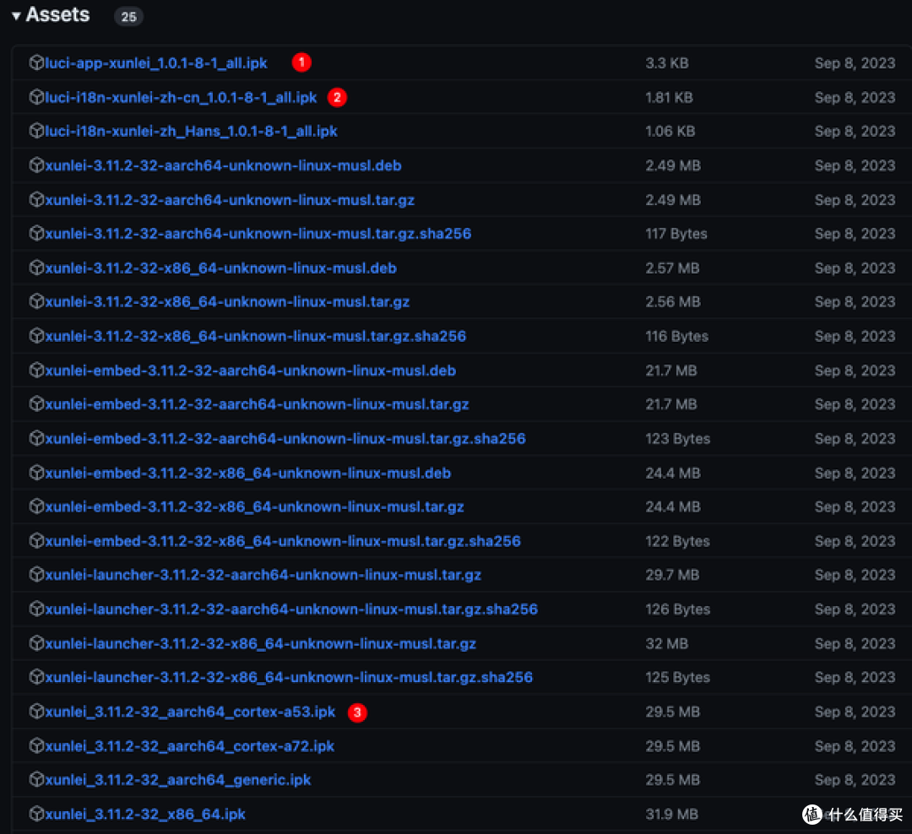Click the icon beside xunlei-launcher aarch64 musl.tar.gz
This screenshot has width=912, height=834.
[36, 574]
